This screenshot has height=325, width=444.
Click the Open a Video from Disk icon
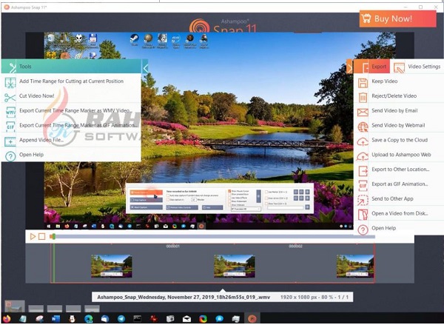(x=363, y=215)
